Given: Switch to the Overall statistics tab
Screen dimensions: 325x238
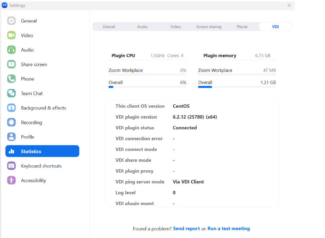Looking at the screenshot, I should 109,27.
